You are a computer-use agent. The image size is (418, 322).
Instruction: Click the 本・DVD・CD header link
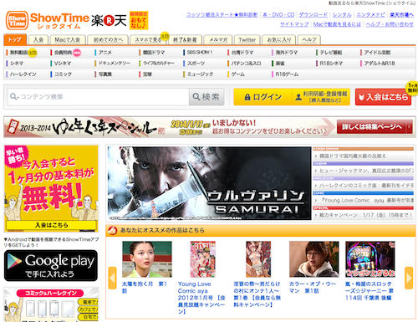point(278,15)
